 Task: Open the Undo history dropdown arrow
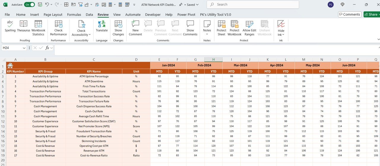pyautogui.click(x=51, y=5)
